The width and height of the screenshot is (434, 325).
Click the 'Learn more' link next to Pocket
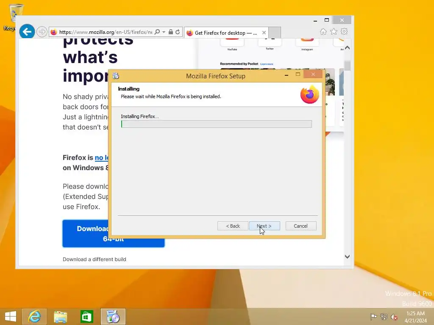pos(267,64)
